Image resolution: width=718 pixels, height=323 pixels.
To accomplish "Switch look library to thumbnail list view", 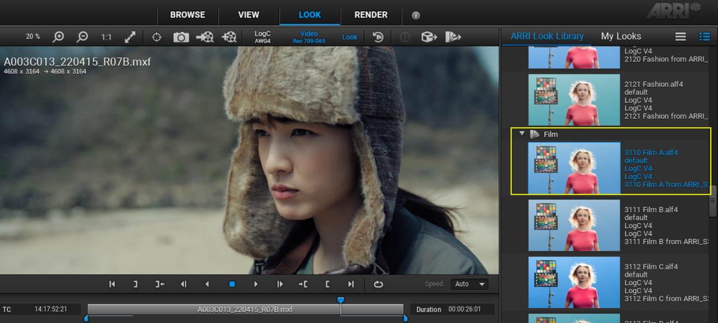I will coord(705,36).
